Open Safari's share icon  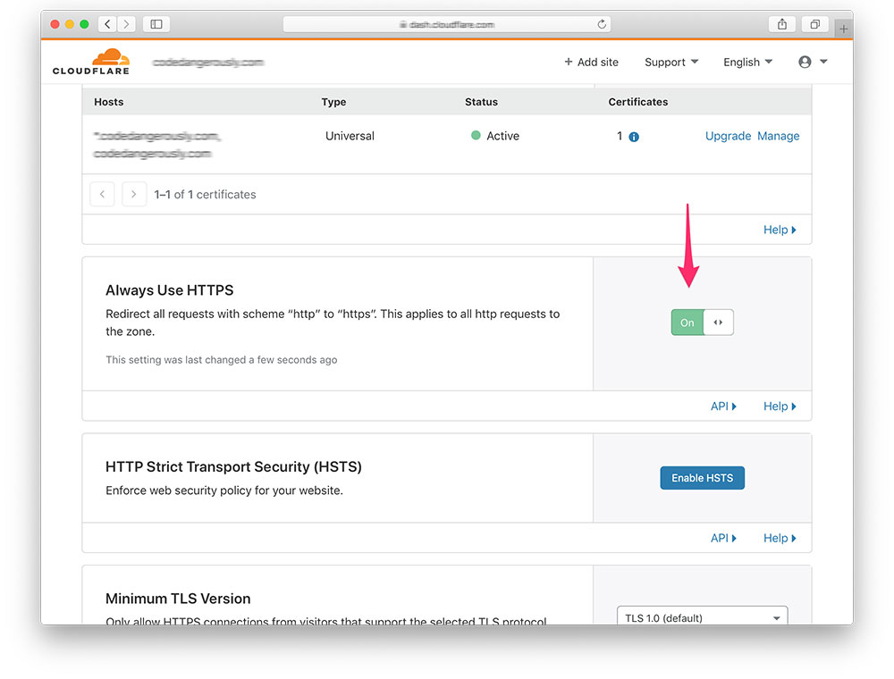click(782, 24)
